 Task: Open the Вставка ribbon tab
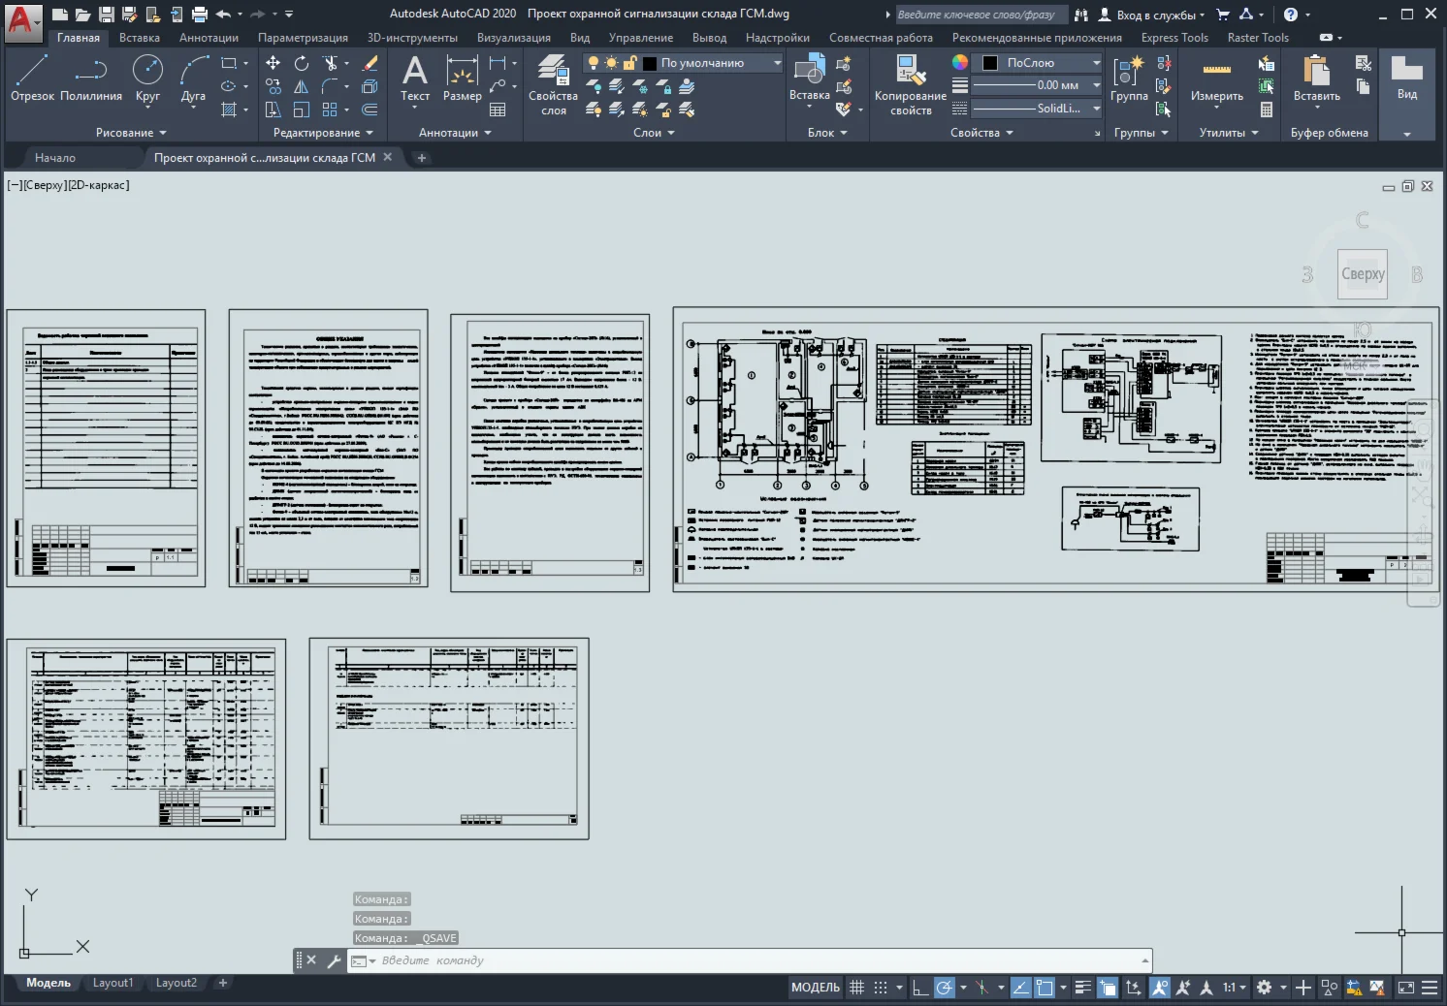(x=140, y=38)
